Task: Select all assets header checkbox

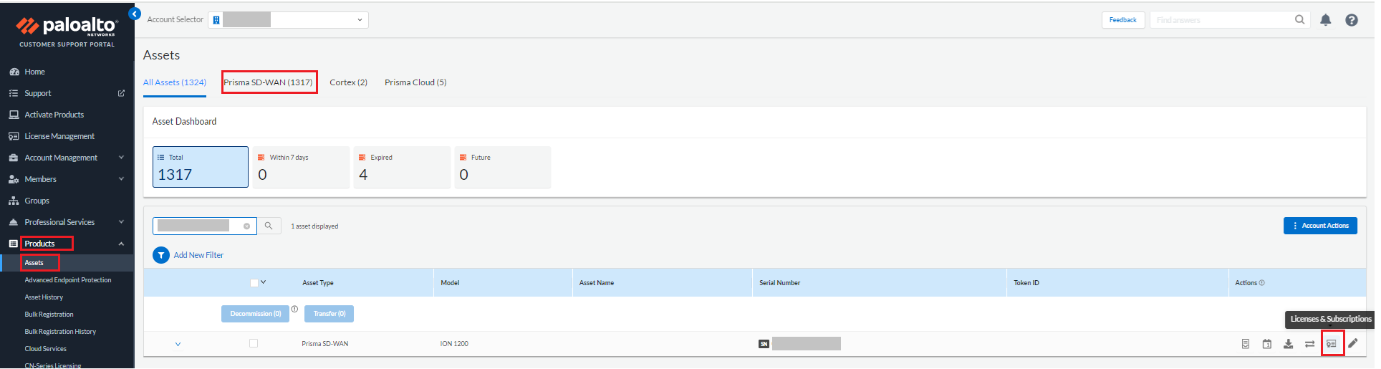Action: click(x=254, y=283)
